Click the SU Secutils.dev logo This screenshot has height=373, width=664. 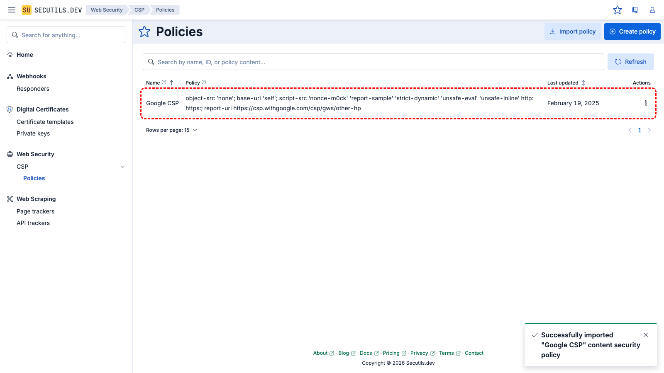(x=51, y=10)
